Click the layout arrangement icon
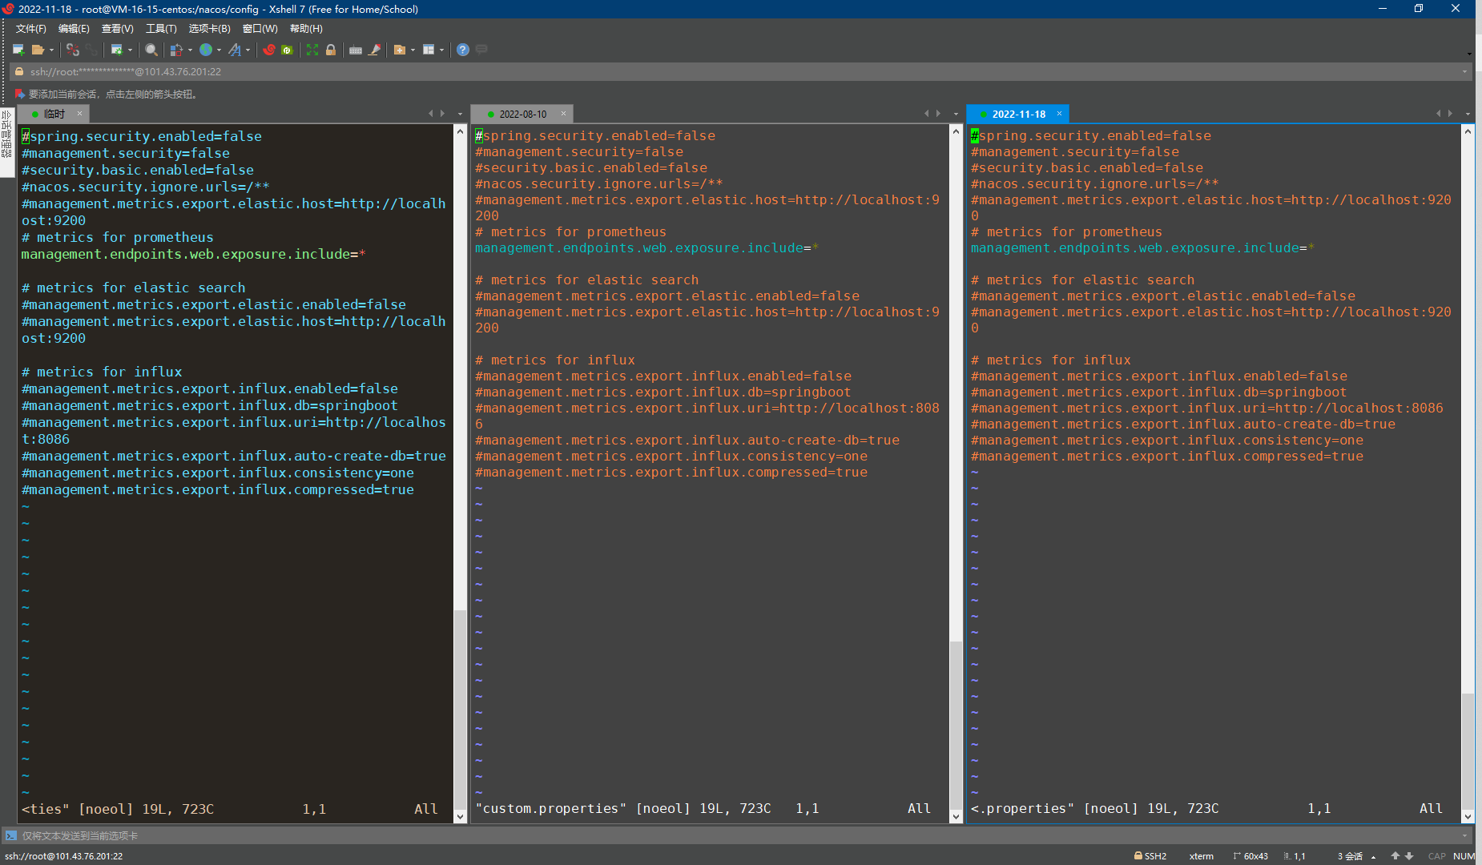 tap(429, 50)
